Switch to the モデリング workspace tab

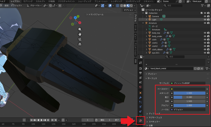tap(28, 1)
